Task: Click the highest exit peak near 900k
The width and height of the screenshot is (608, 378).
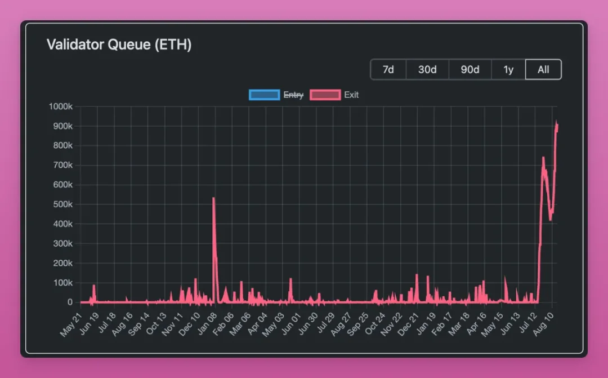Action: coord(556,122)
